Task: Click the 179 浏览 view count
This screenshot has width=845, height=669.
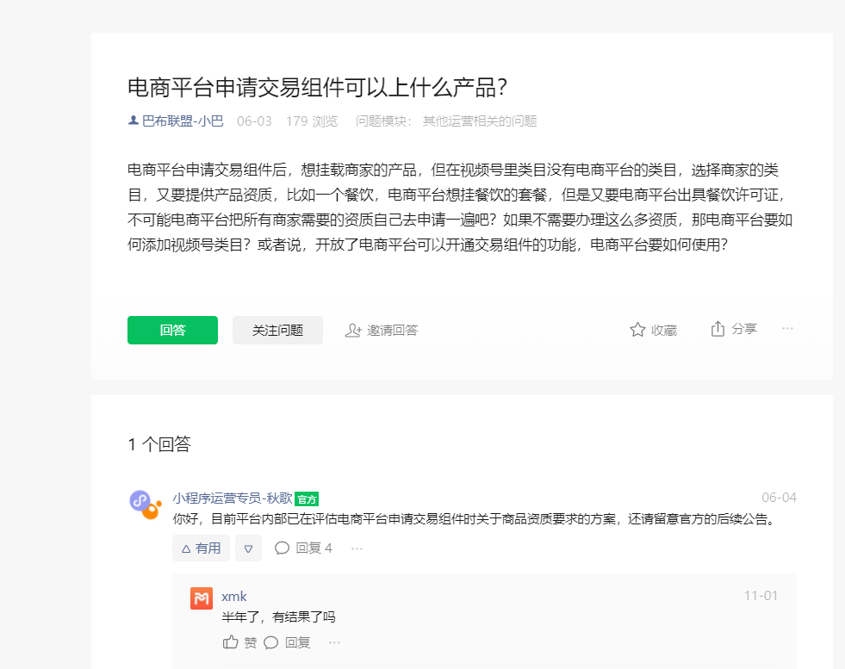Action: (x=312, y=121)
